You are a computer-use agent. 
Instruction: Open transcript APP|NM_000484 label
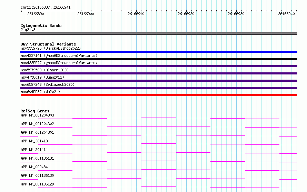[34, 167]
